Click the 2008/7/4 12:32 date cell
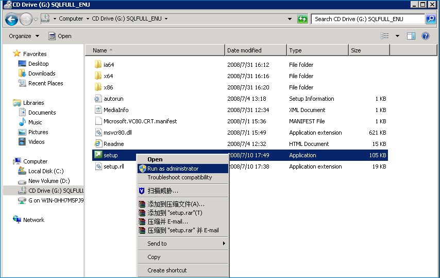This screenshot has width=440, height=278. 246,144
